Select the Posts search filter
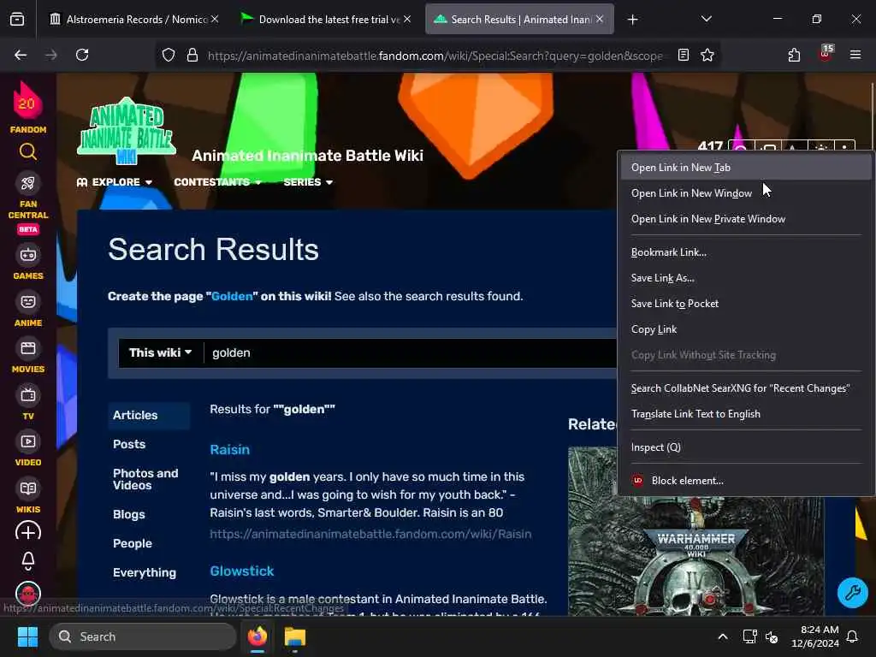The image size is (876, 657). tap(129, 444)
